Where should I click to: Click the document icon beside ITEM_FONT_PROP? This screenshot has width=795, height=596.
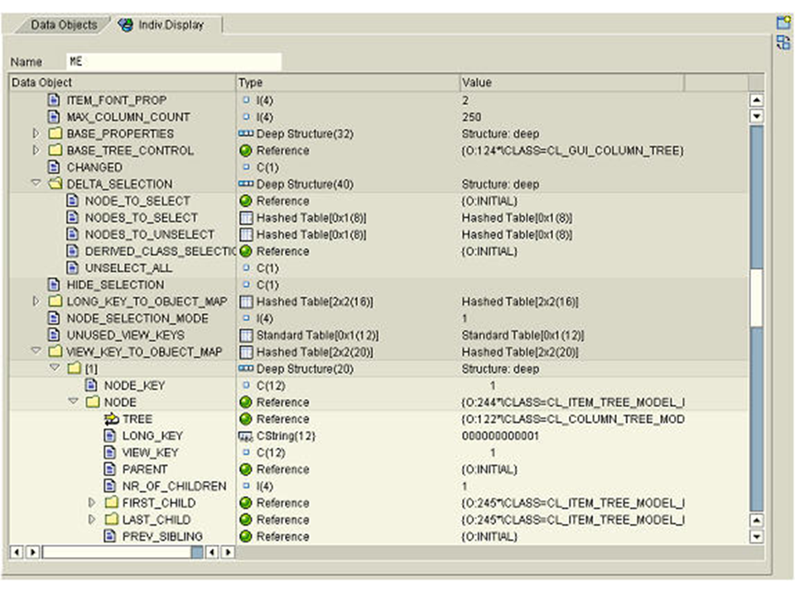coord(55,100)
